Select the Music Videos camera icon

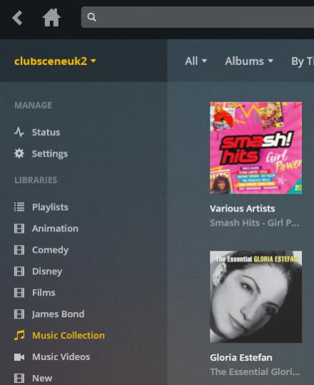pyautogui.click(x=19, y=356)
